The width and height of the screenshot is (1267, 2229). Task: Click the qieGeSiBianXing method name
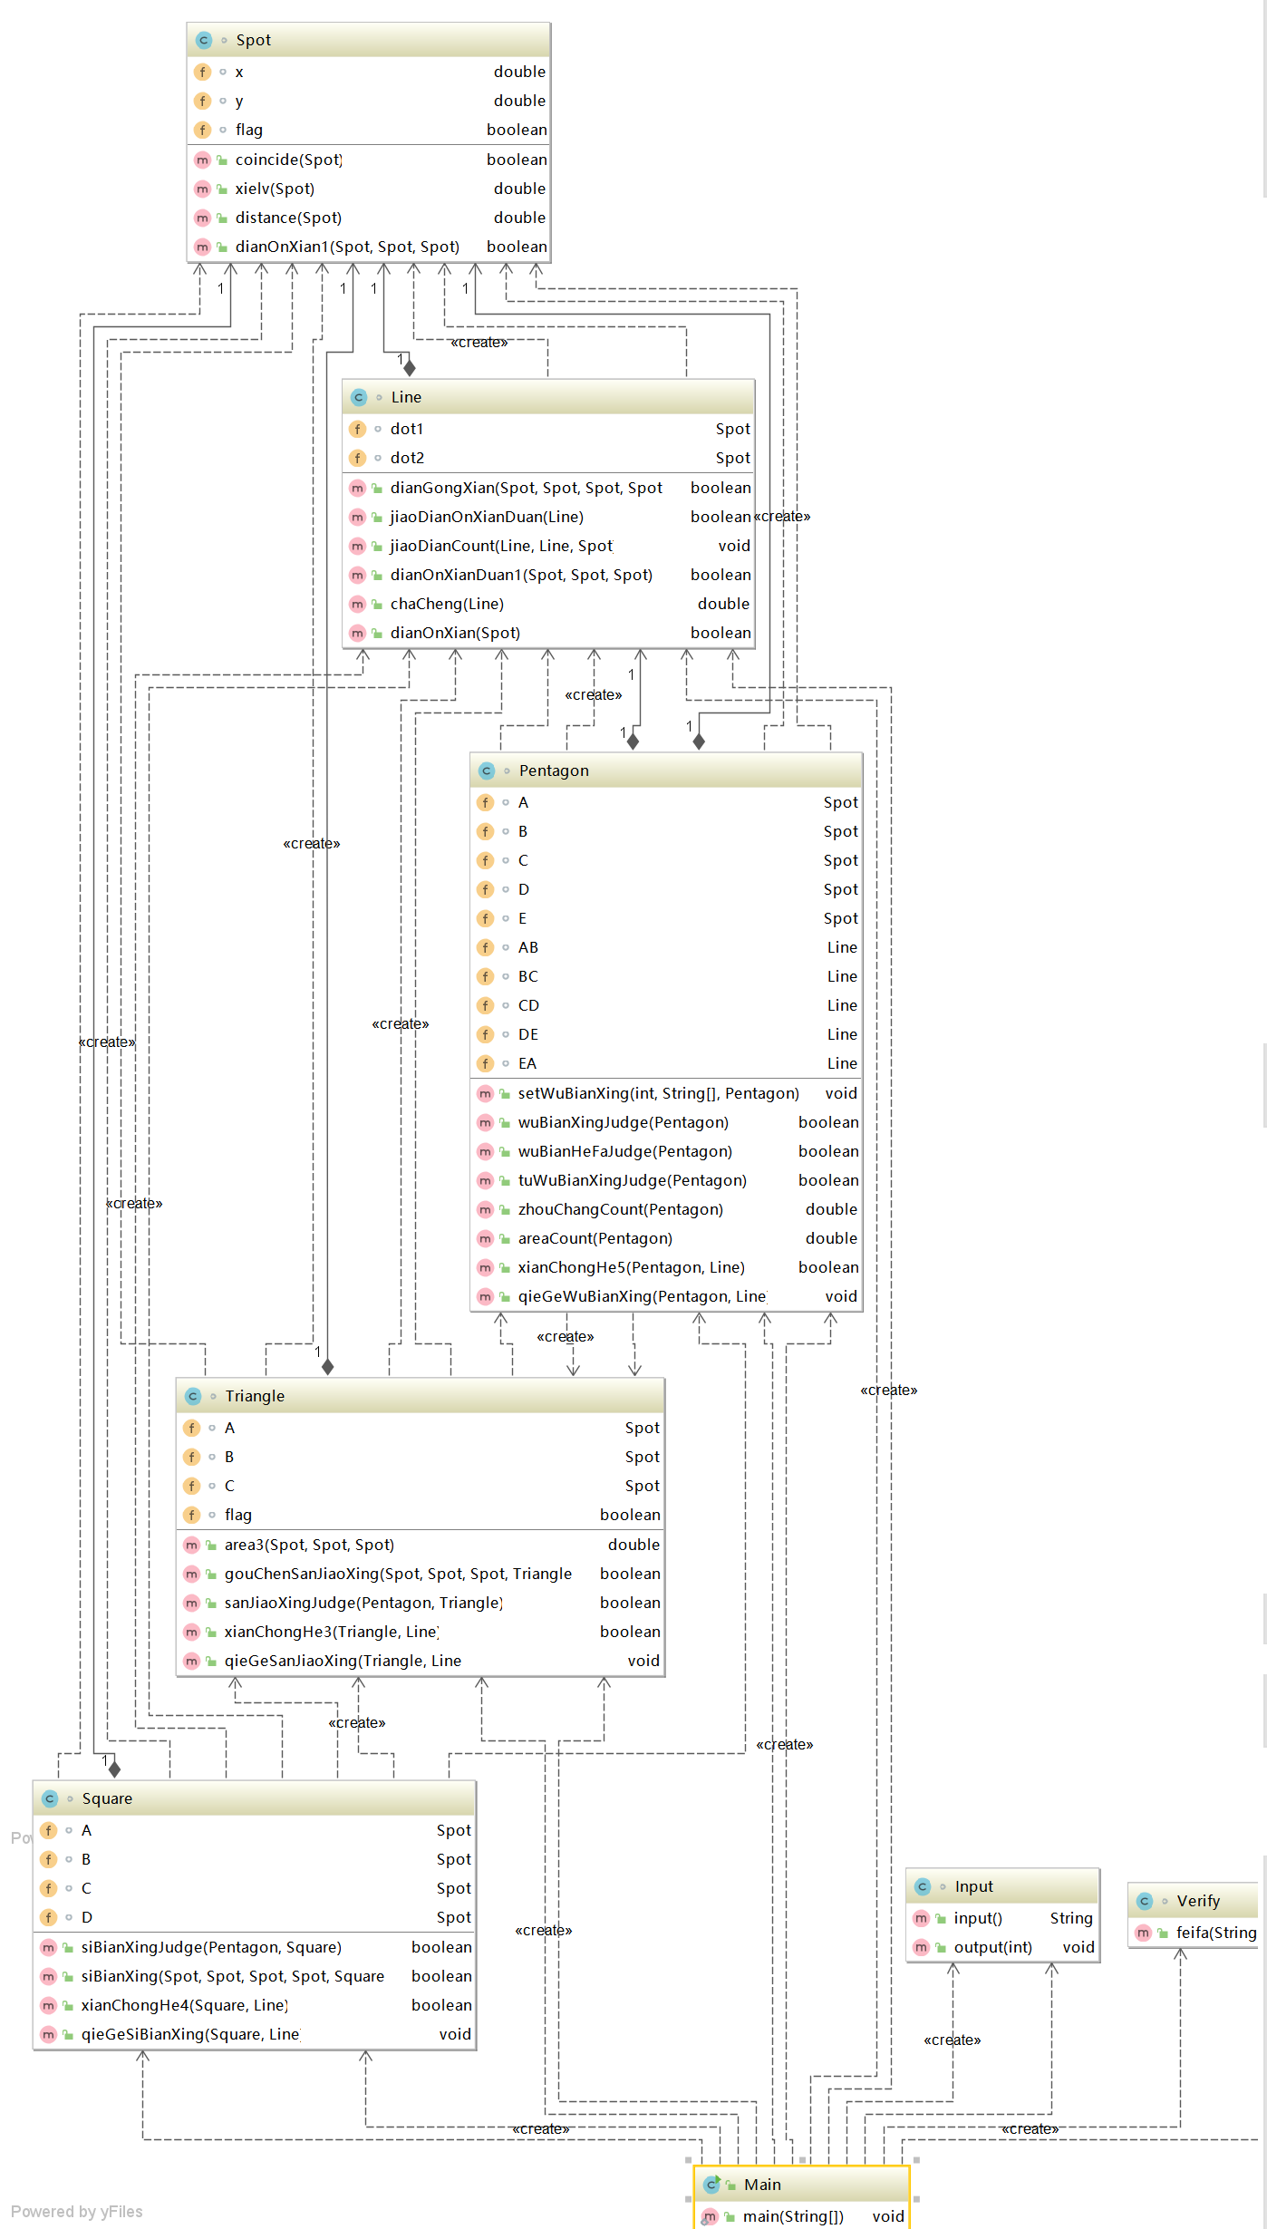[x=190, y=2034]
